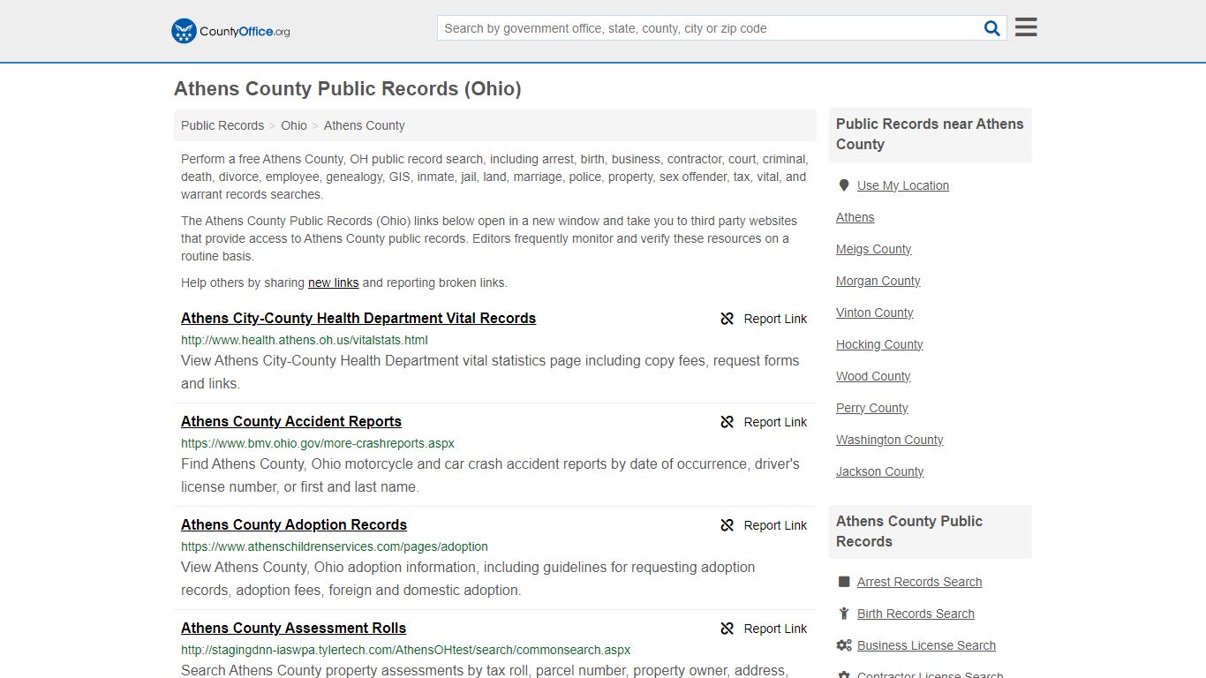Open Athens County Assessment Rolls
This screenshot has width=1206, height=678.
coord(293,629)
